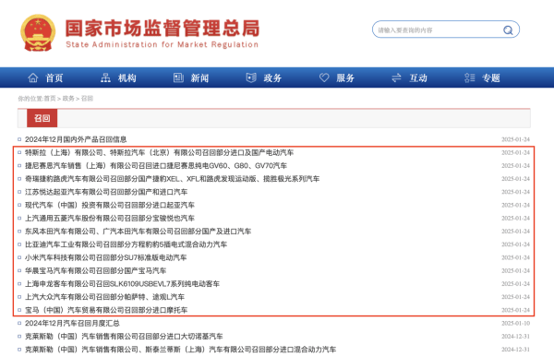554x357 pixels.
Task: Open the 新闻 menu item
Action: (x=199, y=78)
